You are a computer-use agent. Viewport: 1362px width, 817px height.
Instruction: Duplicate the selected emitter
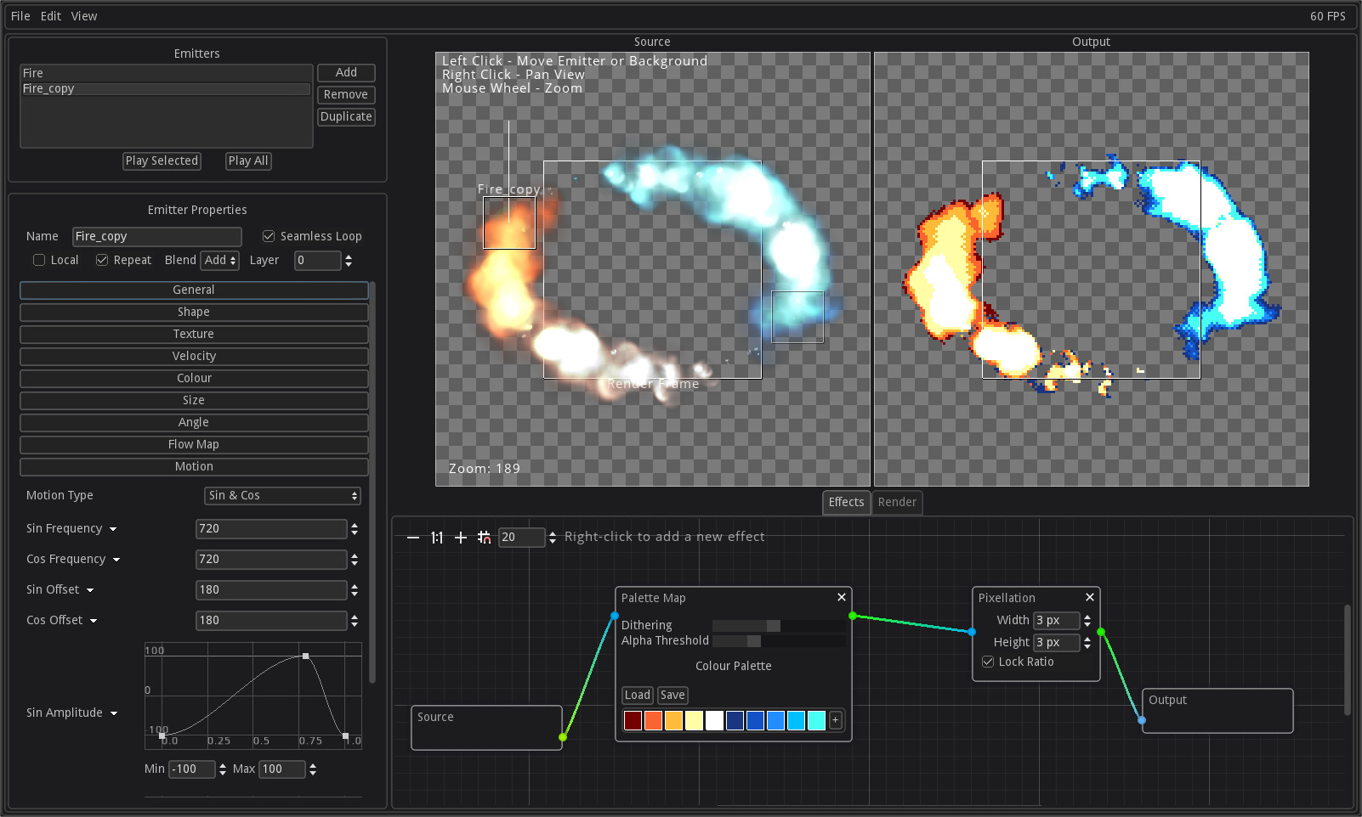coord(346,116)
